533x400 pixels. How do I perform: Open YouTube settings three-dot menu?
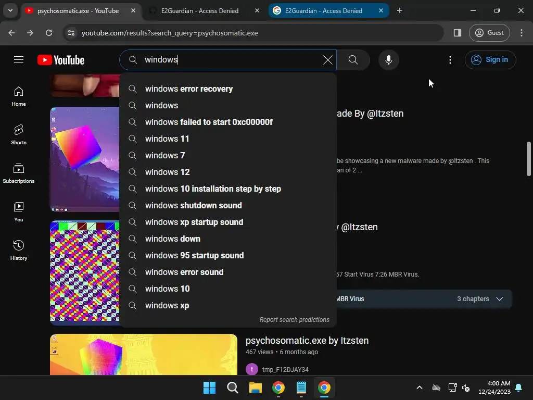click(x=450, y=60)
